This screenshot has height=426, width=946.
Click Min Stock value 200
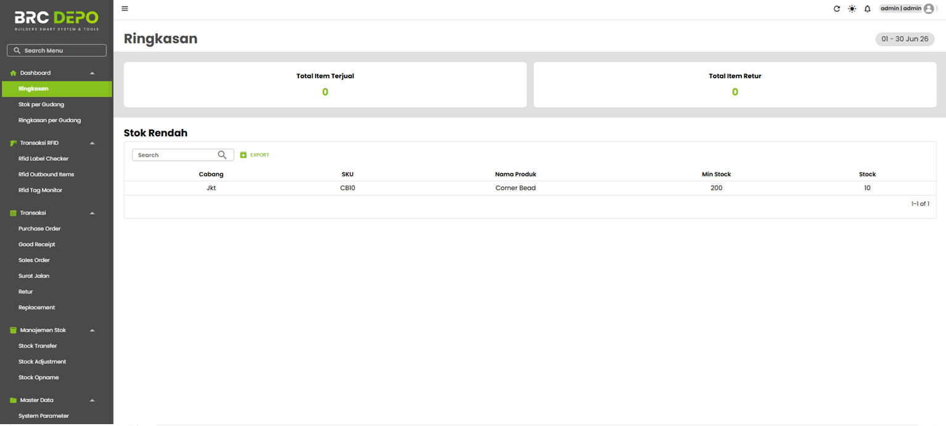click(716, 188)
